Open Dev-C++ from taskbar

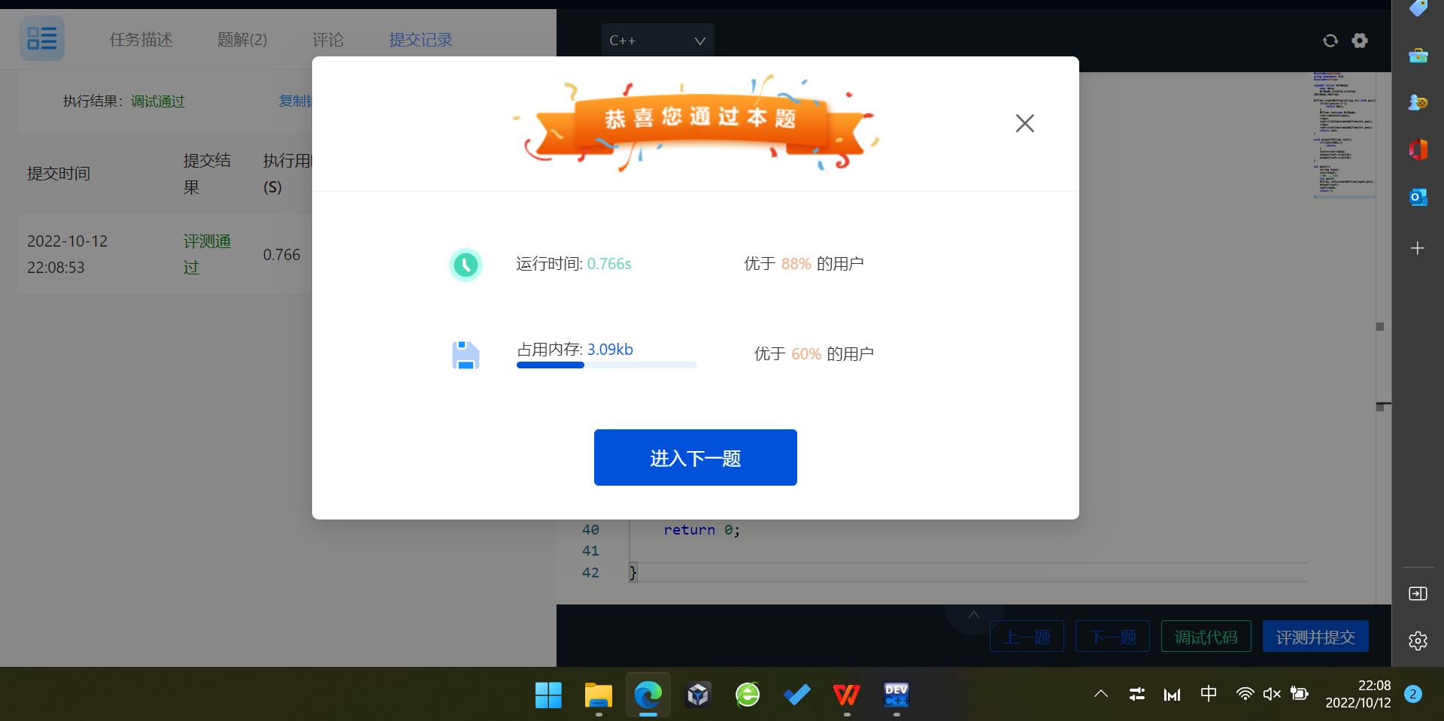(896, 695)
